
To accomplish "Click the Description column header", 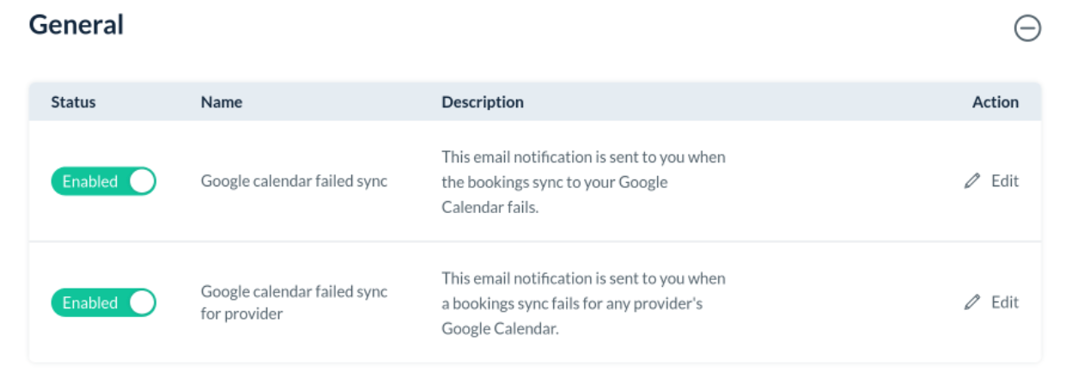I will tap(483, 102).
